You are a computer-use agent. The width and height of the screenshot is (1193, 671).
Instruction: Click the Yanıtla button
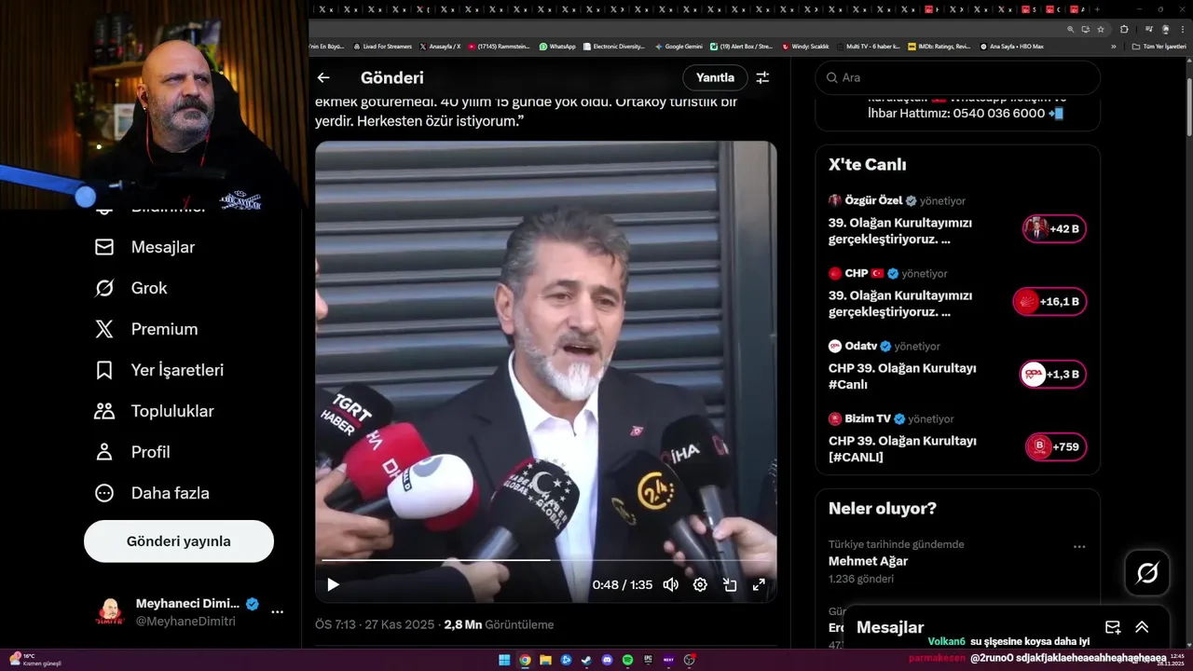[x=715, y=78]
